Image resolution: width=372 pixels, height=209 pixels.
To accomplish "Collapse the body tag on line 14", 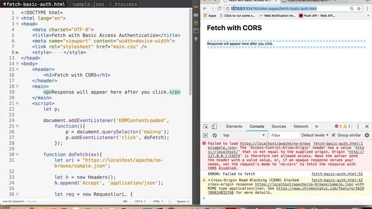I will [17, 64].
